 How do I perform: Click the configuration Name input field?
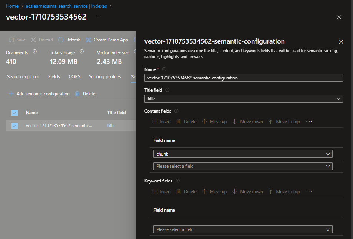(x=244, y=78)
